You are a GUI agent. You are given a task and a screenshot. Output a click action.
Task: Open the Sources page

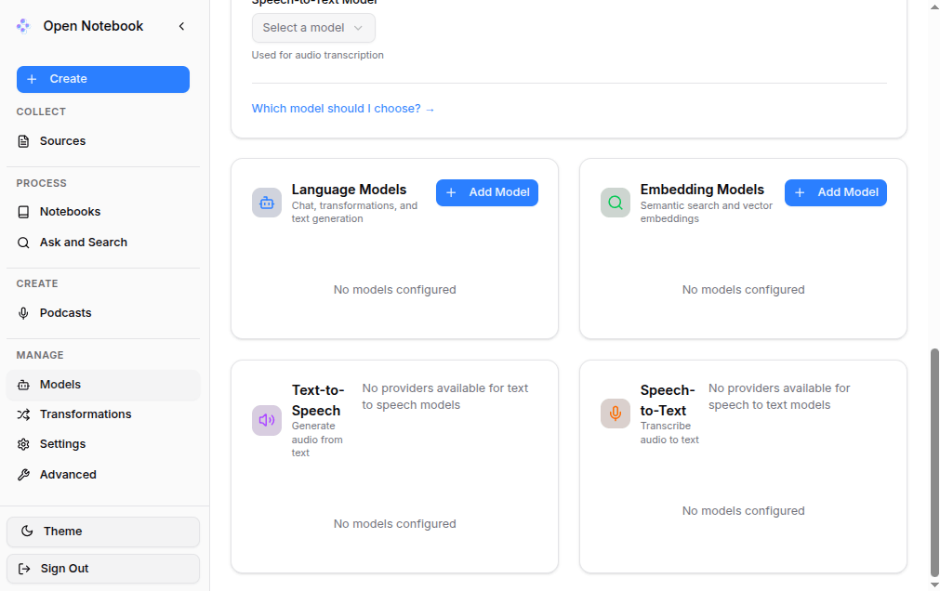tap(62, 141)
